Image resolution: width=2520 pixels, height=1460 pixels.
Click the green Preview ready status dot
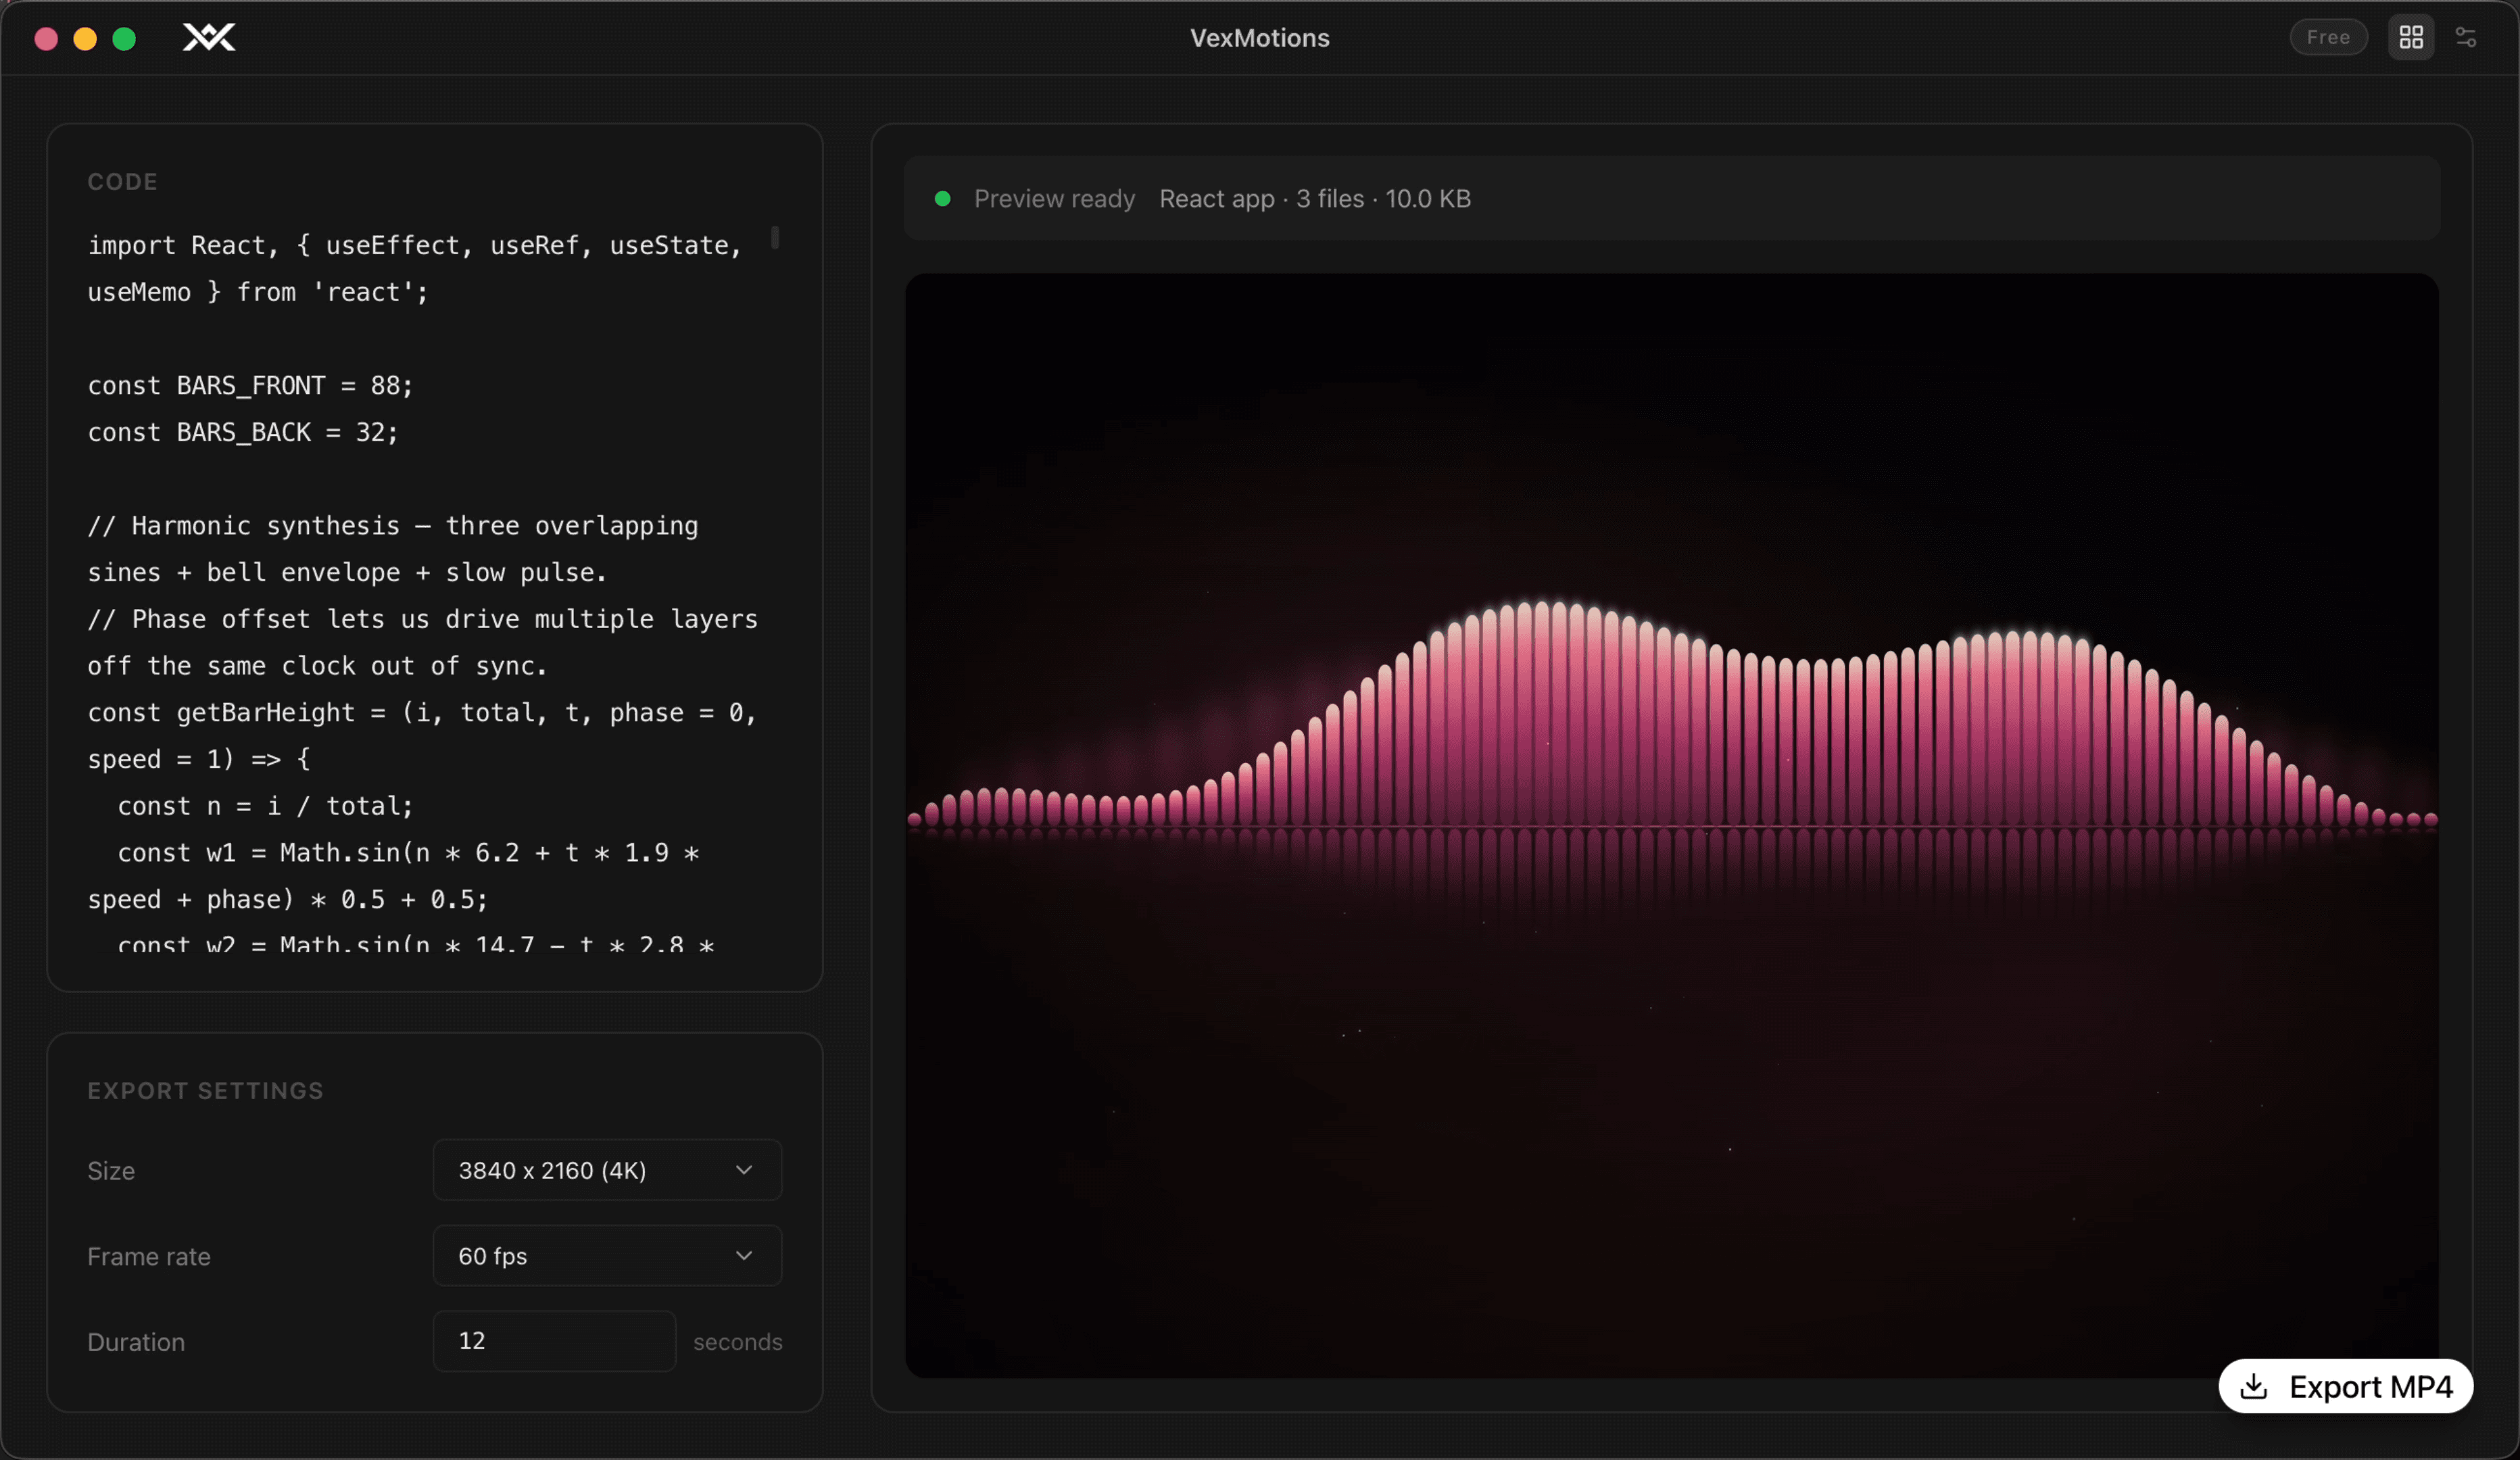[x=942, y=199]
